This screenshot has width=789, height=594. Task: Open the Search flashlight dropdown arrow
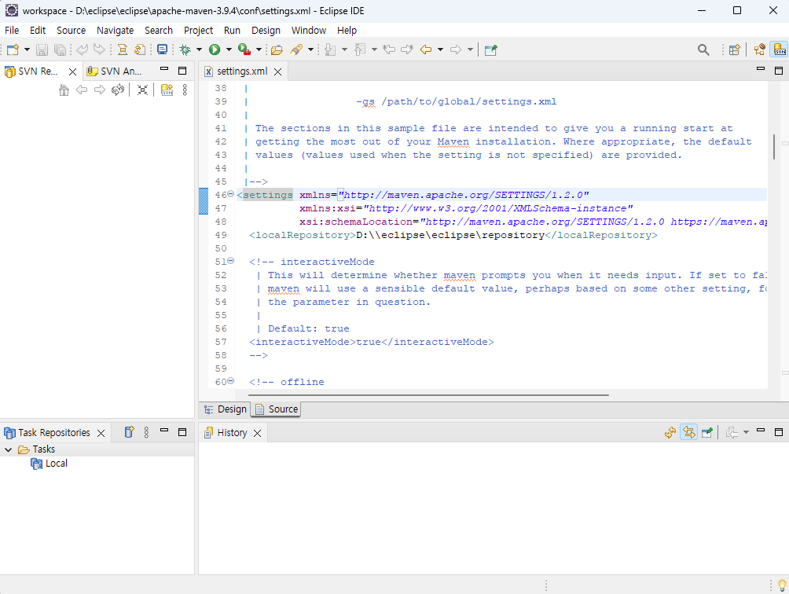(310, 49)
